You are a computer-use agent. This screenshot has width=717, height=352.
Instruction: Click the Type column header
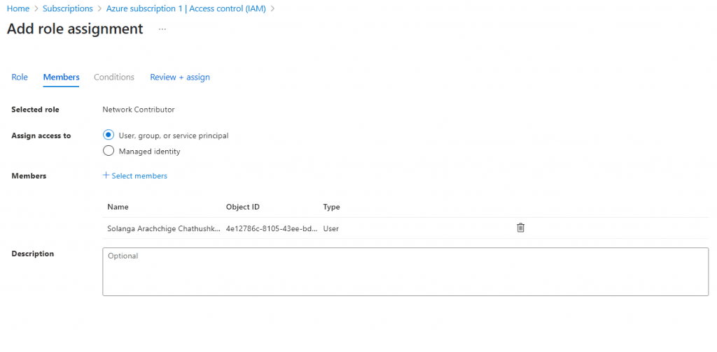click(331, 207)
